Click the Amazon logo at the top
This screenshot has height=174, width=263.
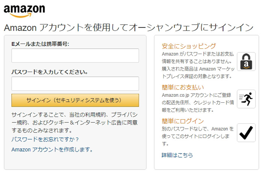click(24, 10)
